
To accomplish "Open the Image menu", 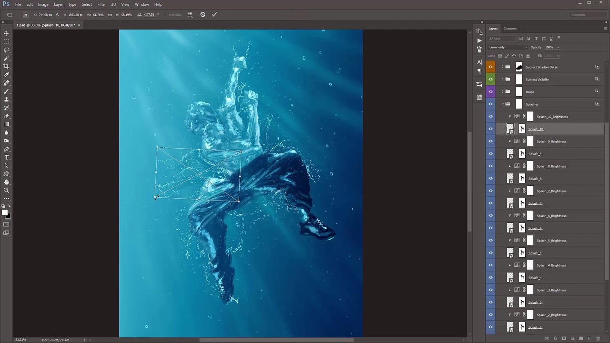I will click(x=43, y=4).
